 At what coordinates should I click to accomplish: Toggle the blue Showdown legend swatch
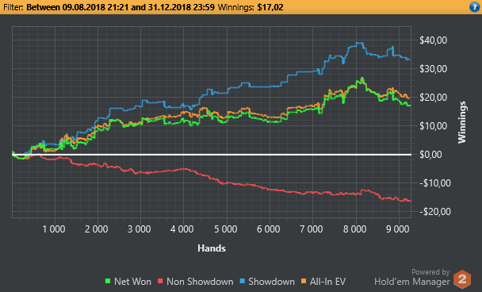243,281
